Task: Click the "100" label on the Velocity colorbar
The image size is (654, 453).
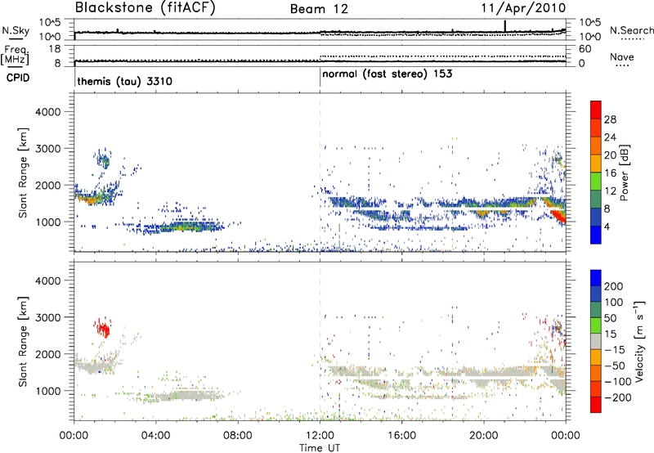Action: tap(614, 302)
